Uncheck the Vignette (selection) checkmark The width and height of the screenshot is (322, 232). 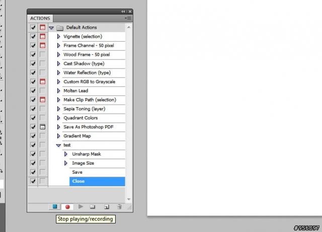tap(33, 36)
